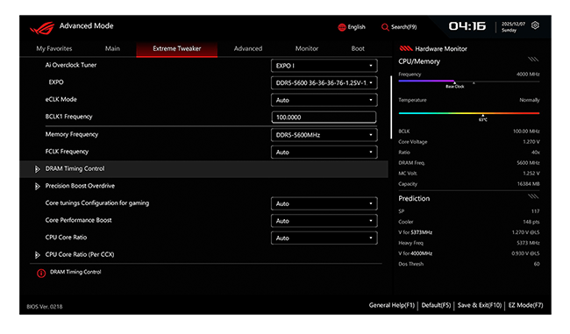Image resolution: width=570 pixels, height=334 pixels.
Task: Open Core tunings Configuration for gaming dropdown
Action: tap(324, 203)
